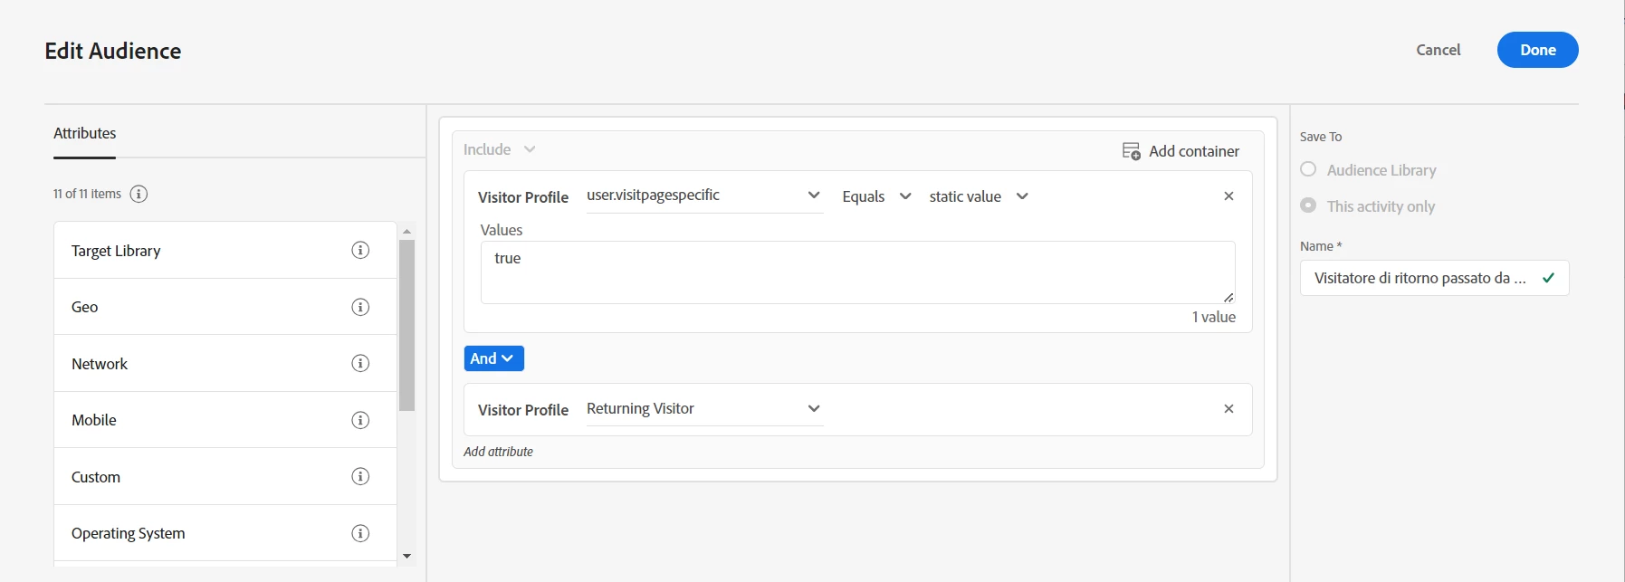Click the audience Name input field
This screenshot has width=1625, height=582.
click(1434, 278)
